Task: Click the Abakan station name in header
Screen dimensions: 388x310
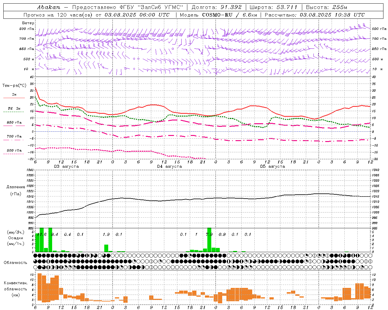Action: pos(48,7)
